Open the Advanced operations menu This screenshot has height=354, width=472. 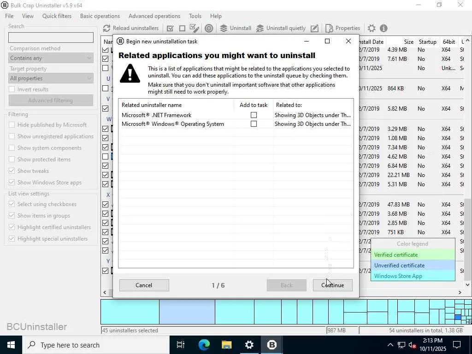154,16
